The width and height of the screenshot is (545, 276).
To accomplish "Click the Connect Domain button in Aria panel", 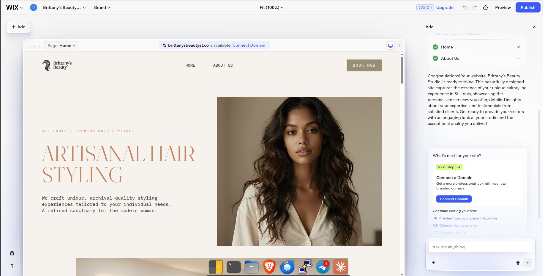I will pos(454,199).
